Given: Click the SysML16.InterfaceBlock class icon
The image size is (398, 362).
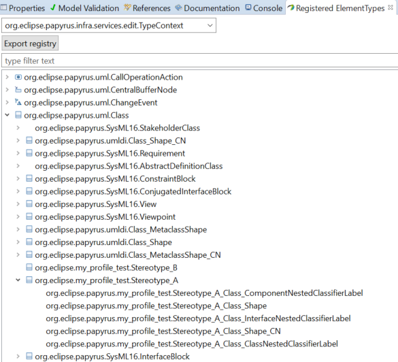Looking at the screenshot, I should [x=29, y=356].
